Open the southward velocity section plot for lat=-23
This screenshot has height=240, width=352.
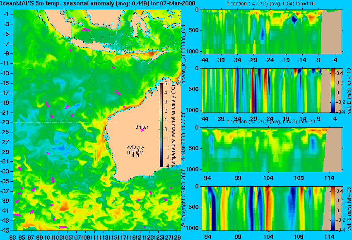pos(272,209)
